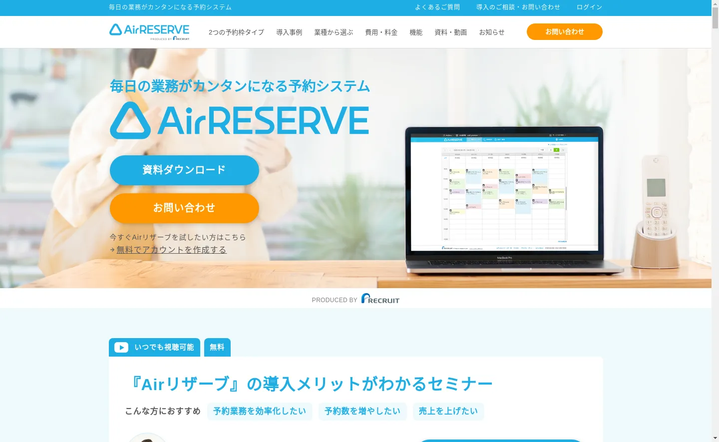Click the AirRESERVE logo in the header

click(149, 31)
